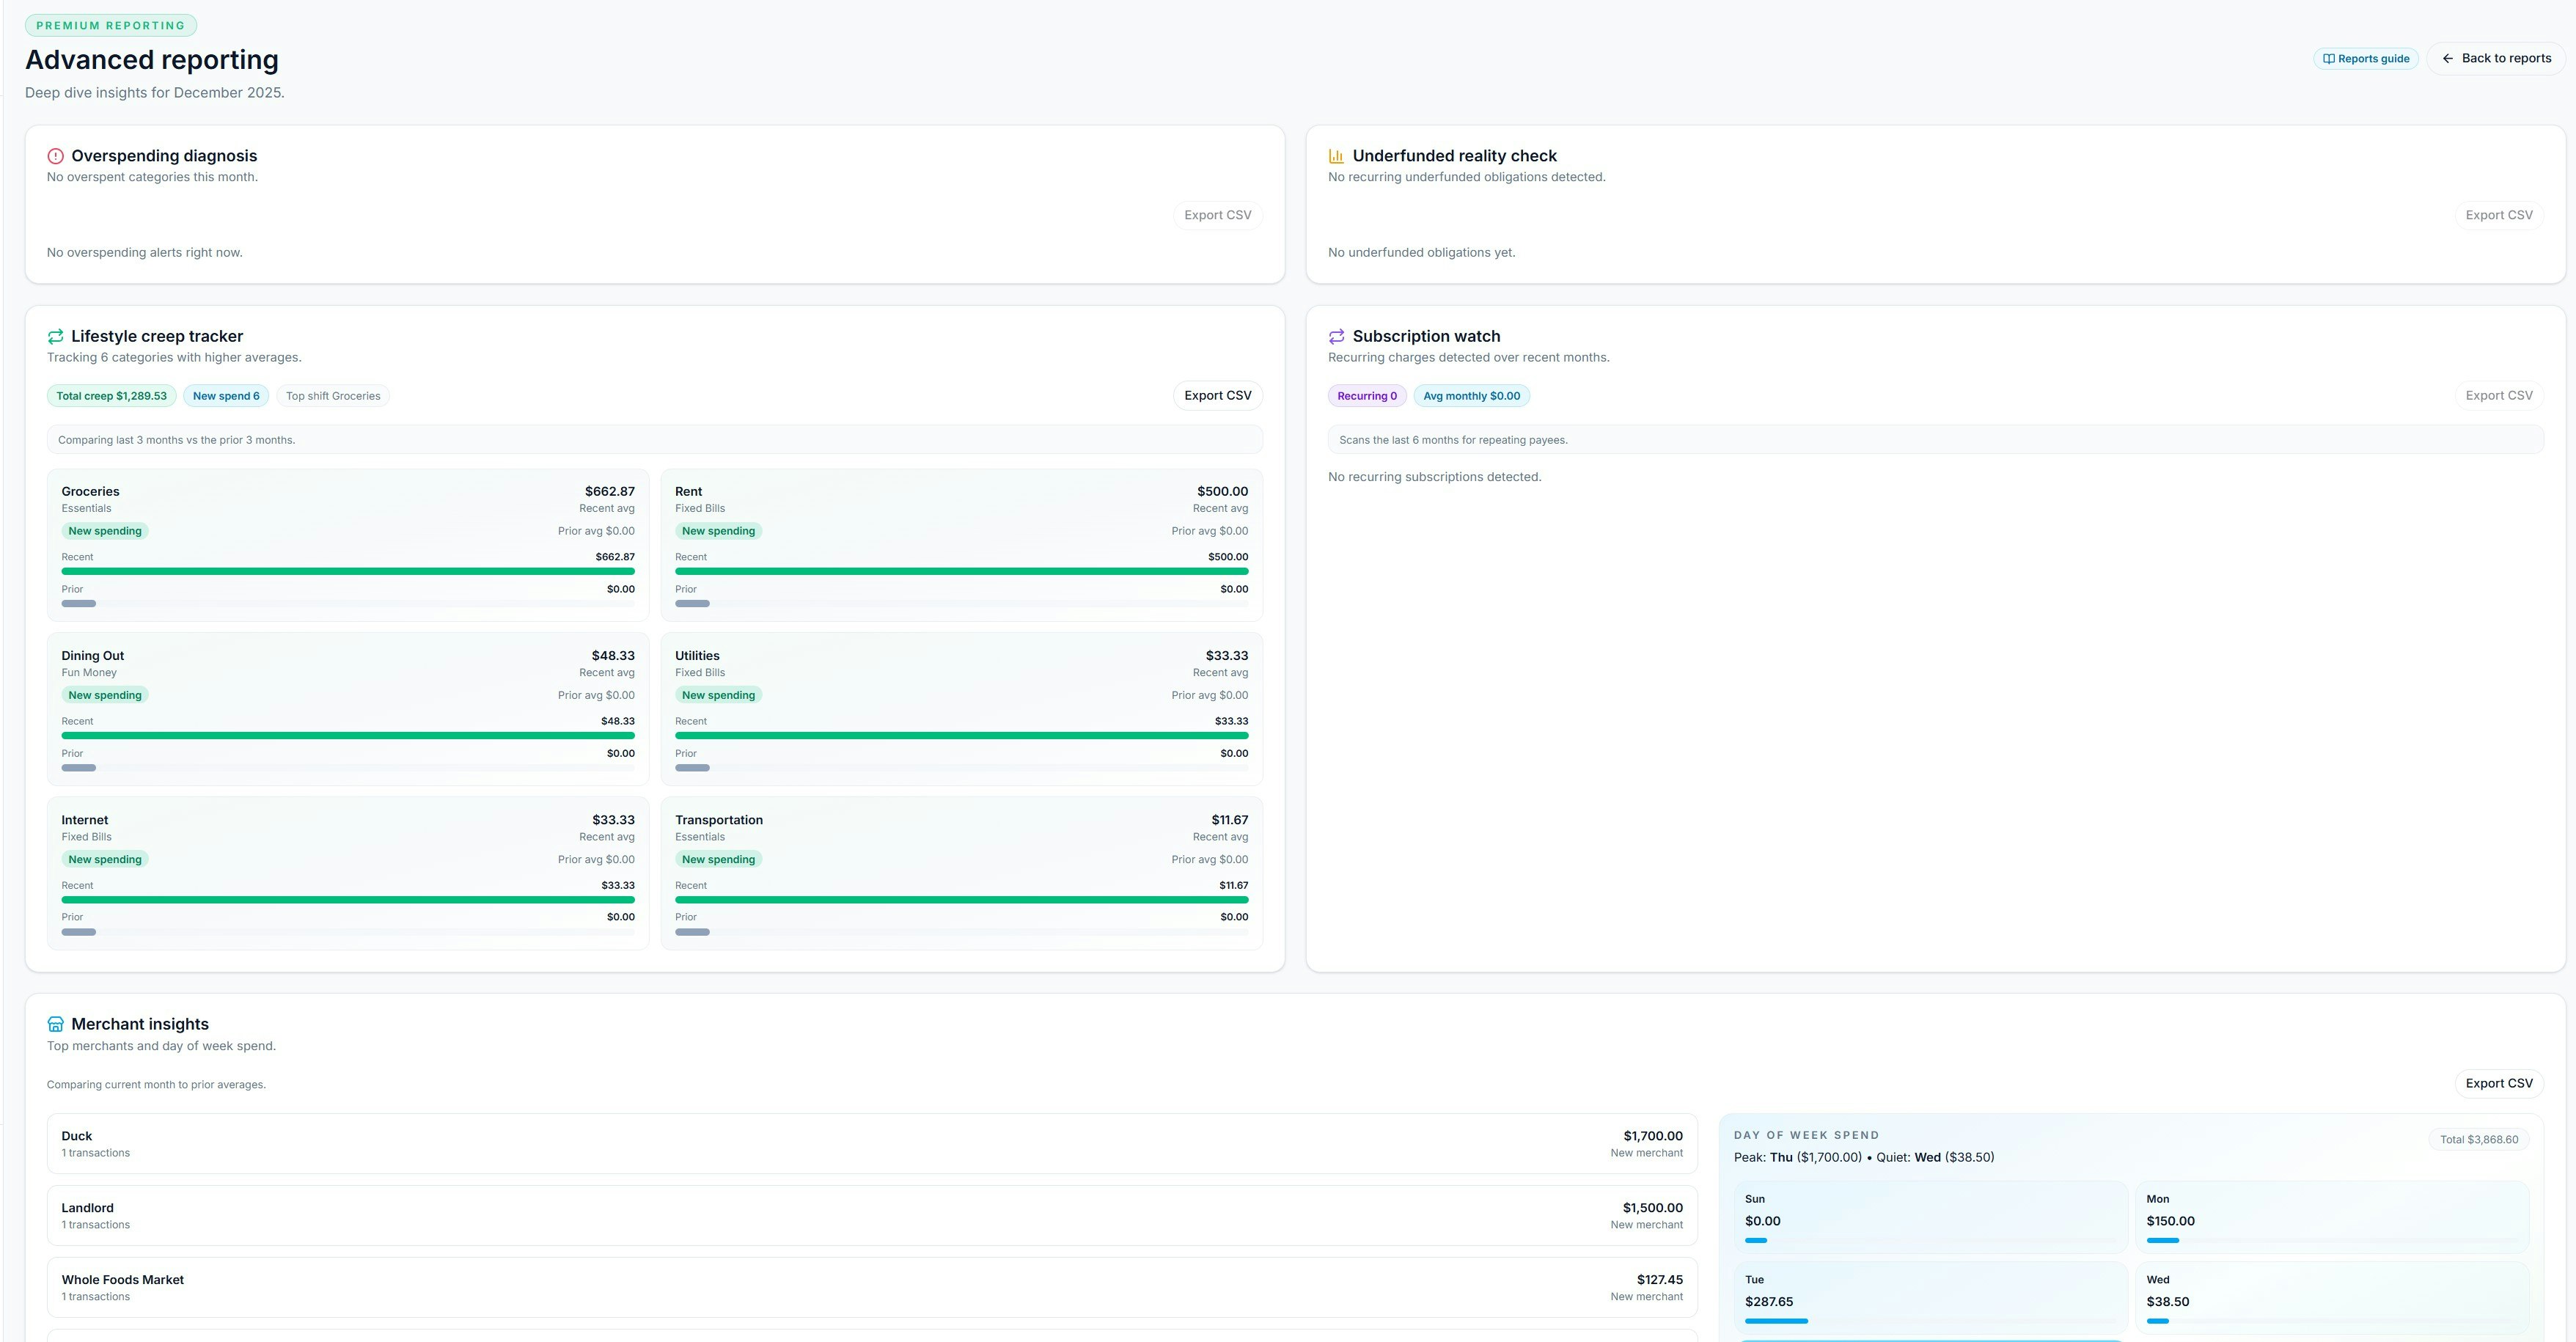Select the Duck merchant row
Screen dimensions: 2576x1342
(x=870, y=1143)
